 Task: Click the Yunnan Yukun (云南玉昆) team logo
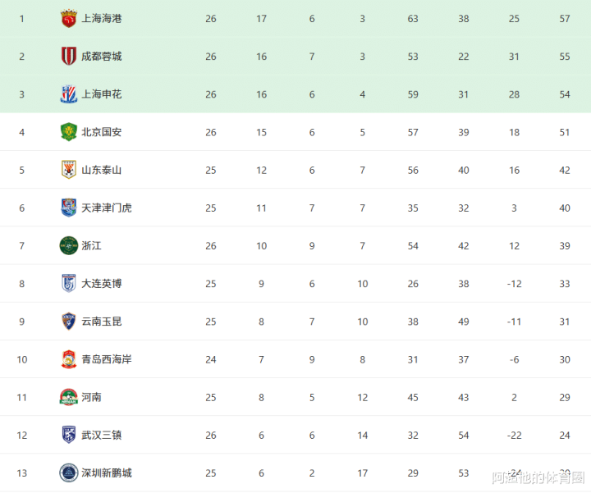point(69,322)
